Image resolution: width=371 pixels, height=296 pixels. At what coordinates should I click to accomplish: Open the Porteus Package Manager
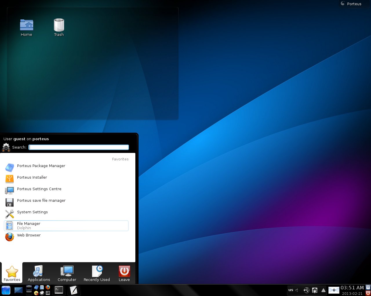tap(41, 166)
